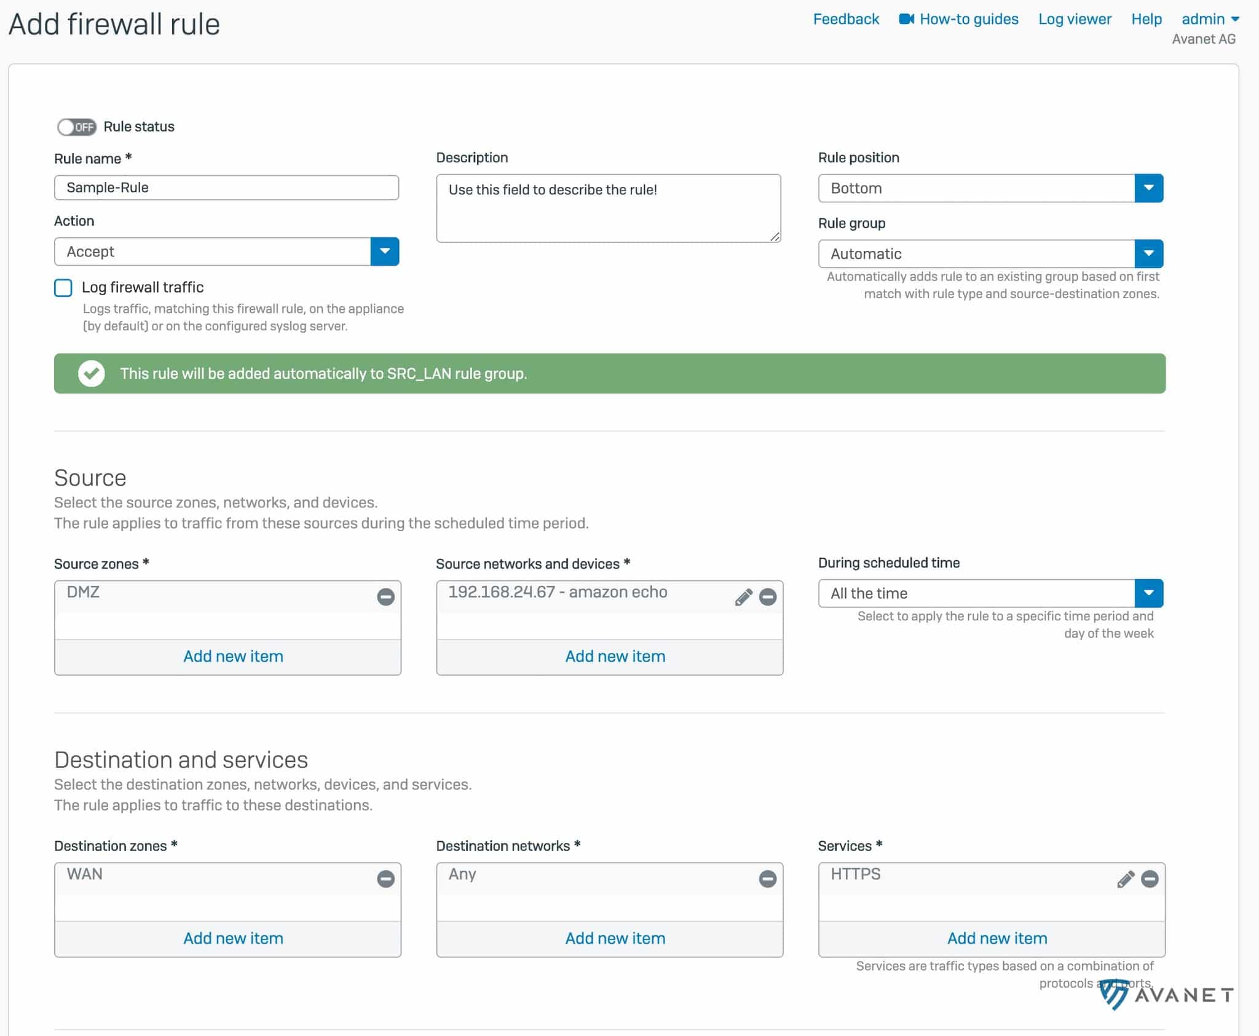This screenshot has height=1036, width=1259.
Task: Add new item to Services
Action: click(997, 938)
